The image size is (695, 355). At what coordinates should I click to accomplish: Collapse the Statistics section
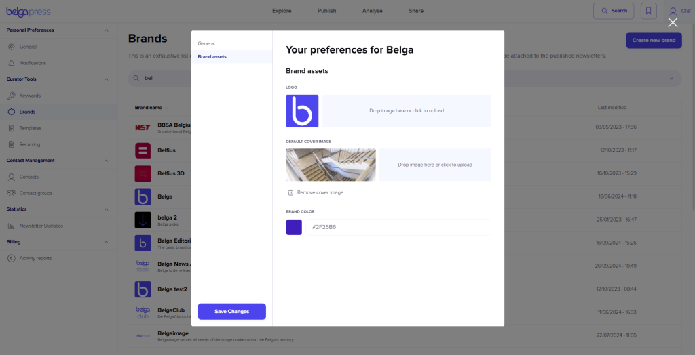click(106, 209)
